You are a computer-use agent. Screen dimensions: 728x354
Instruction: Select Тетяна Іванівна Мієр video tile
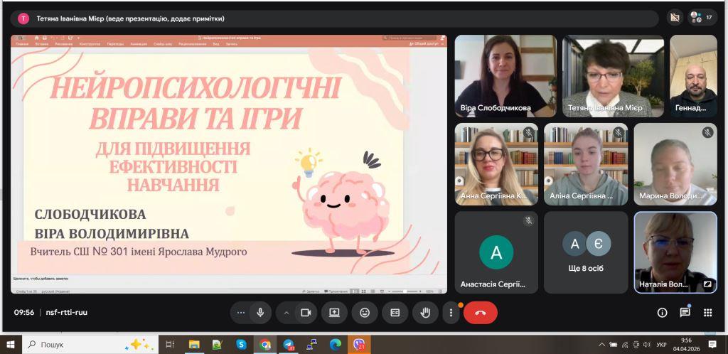click(x=614, y=76)
